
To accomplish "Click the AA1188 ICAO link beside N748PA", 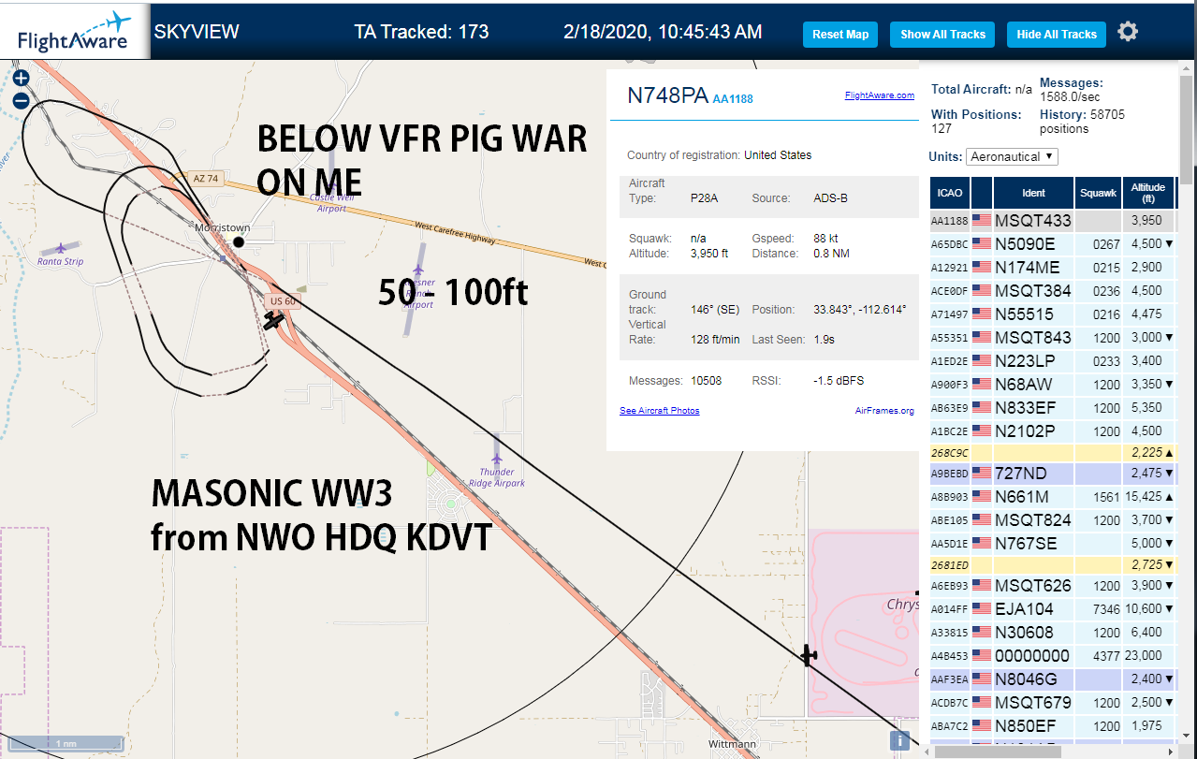I will pos(733,99).
